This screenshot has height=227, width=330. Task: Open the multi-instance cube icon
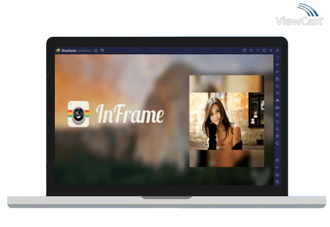(x=277, y=136)
